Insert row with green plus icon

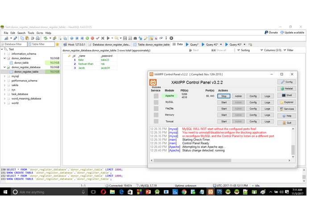[87, 38]
